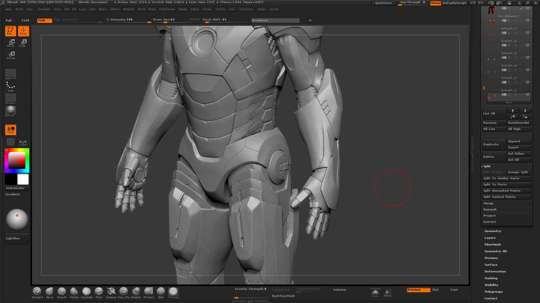Select the Scale transform tool
The image size is (540, 303).
click(x=23, y=43)
